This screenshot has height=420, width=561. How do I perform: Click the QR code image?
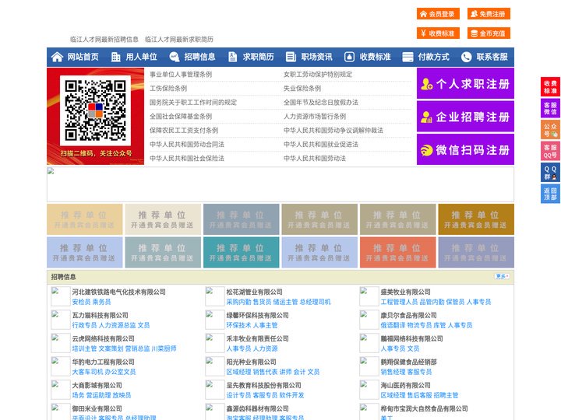coord(95,110)
